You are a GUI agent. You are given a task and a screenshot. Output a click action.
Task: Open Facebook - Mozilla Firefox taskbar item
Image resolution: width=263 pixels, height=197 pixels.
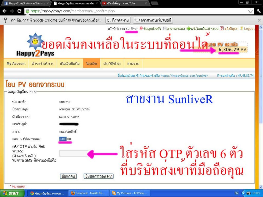89,193
